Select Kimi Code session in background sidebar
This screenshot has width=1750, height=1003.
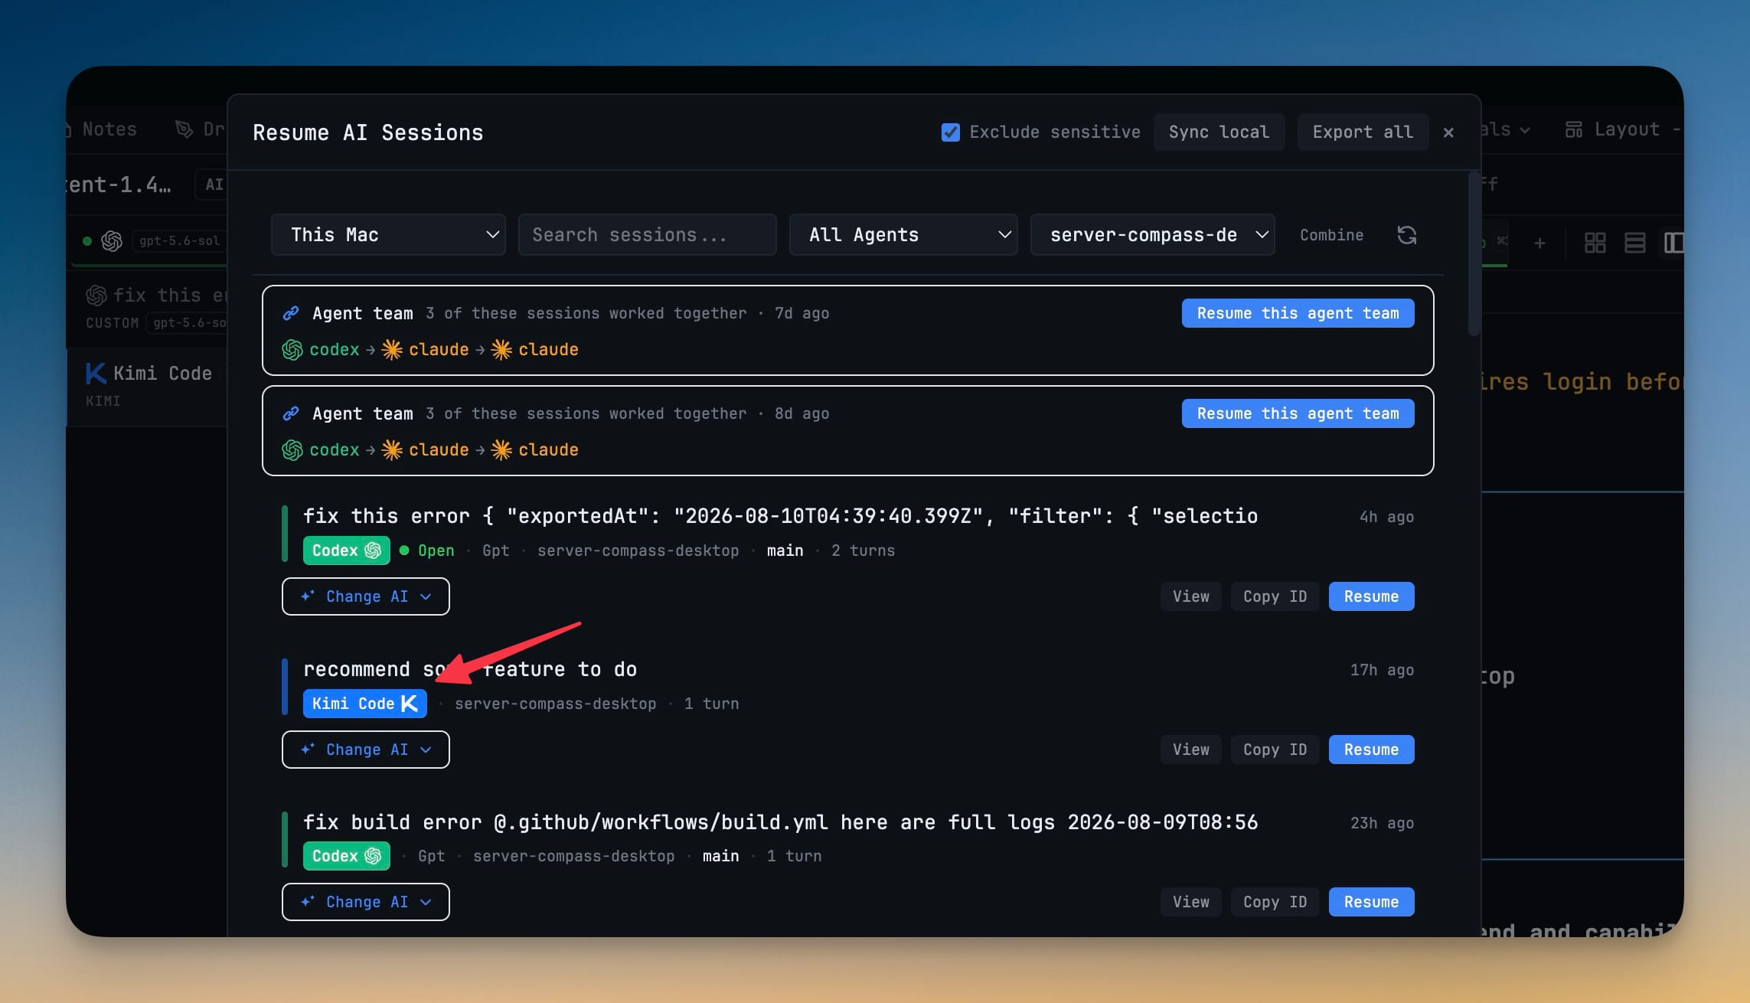(148, 387)
